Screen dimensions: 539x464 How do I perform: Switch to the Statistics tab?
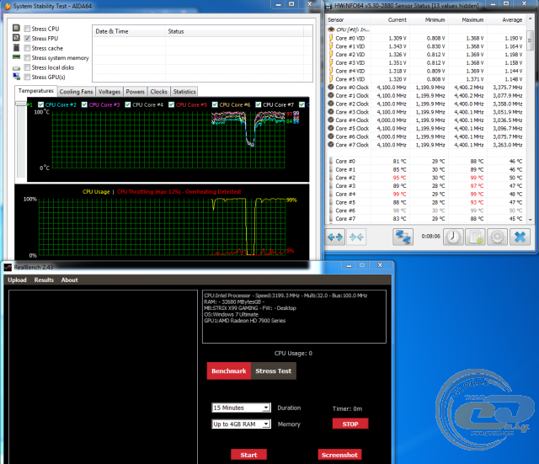184,92
